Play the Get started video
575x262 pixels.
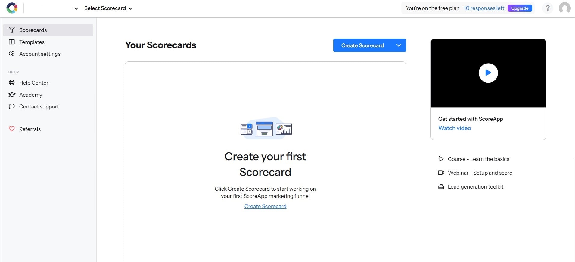point(488,73)
